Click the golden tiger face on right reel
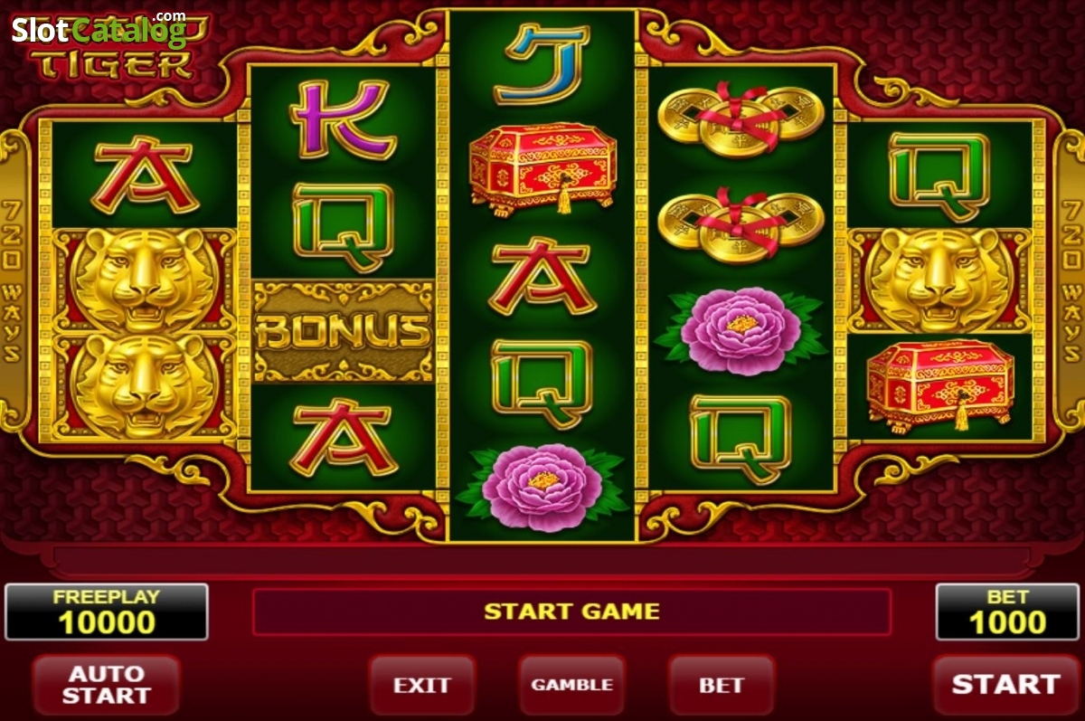This screenshot has height=721, width=1085. tap(940, 280)
